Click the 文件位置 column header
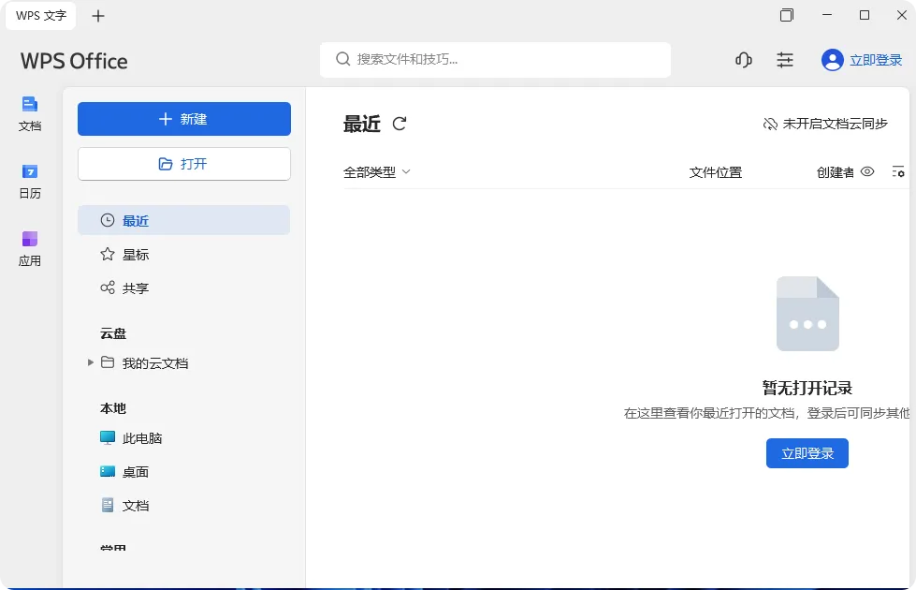This screenshot has height=590, width=916. [715, 172]
